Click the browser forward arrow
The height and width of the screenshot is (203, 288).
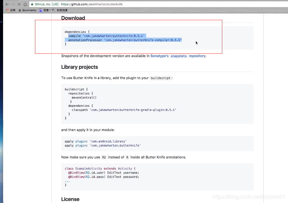point(13,4)
